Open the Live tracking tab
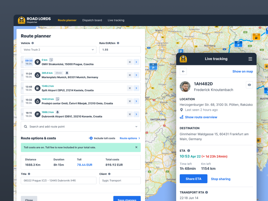 (116, 20)
